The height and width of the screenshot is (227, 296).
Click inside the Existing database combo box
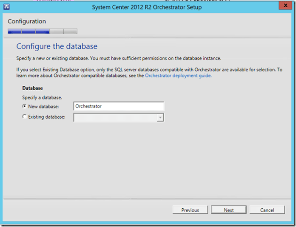click(115, 117)
